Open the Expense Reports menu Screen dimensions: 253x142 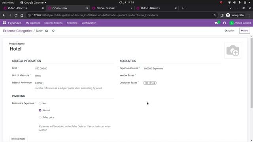point(53,23)
